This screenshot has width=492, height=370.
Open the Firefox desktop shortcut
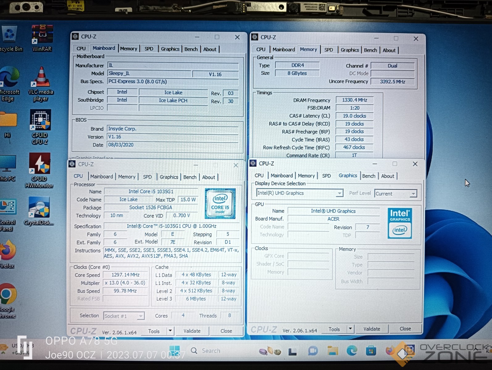[8, 254]
